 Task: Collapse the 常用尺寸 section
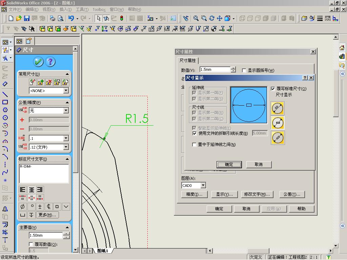pos(67,74)
